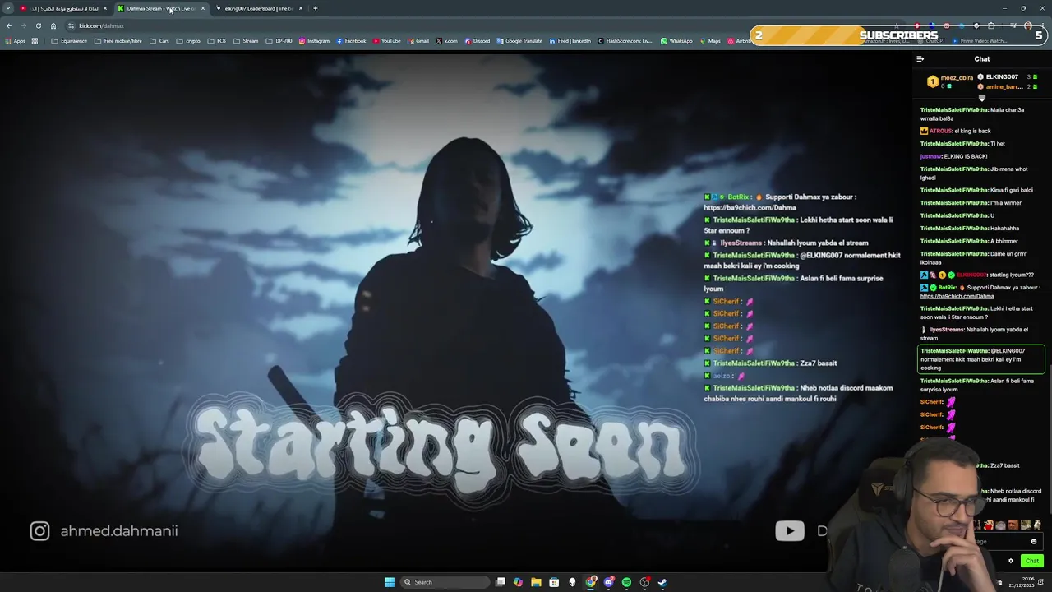
Task: Open Google Translate bookmark
Action: coord(519,41)
